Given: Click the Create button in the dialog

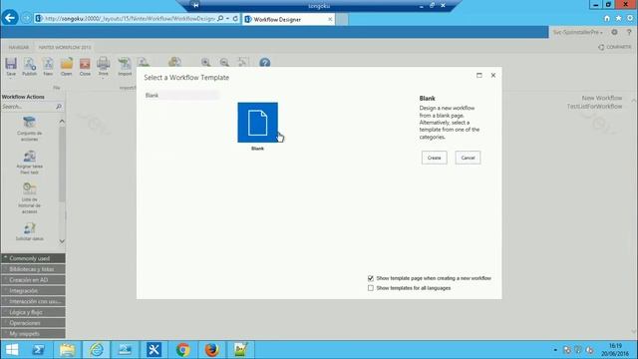Looking at the screenshot, I should click(x=435, y=158).
